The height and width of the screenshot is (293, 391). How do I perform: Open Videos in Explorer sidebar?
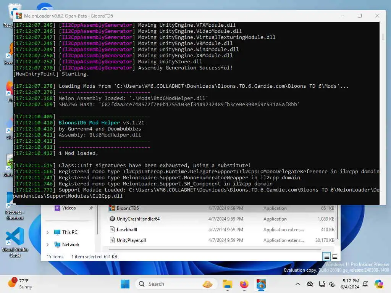(x=69, y=208)
